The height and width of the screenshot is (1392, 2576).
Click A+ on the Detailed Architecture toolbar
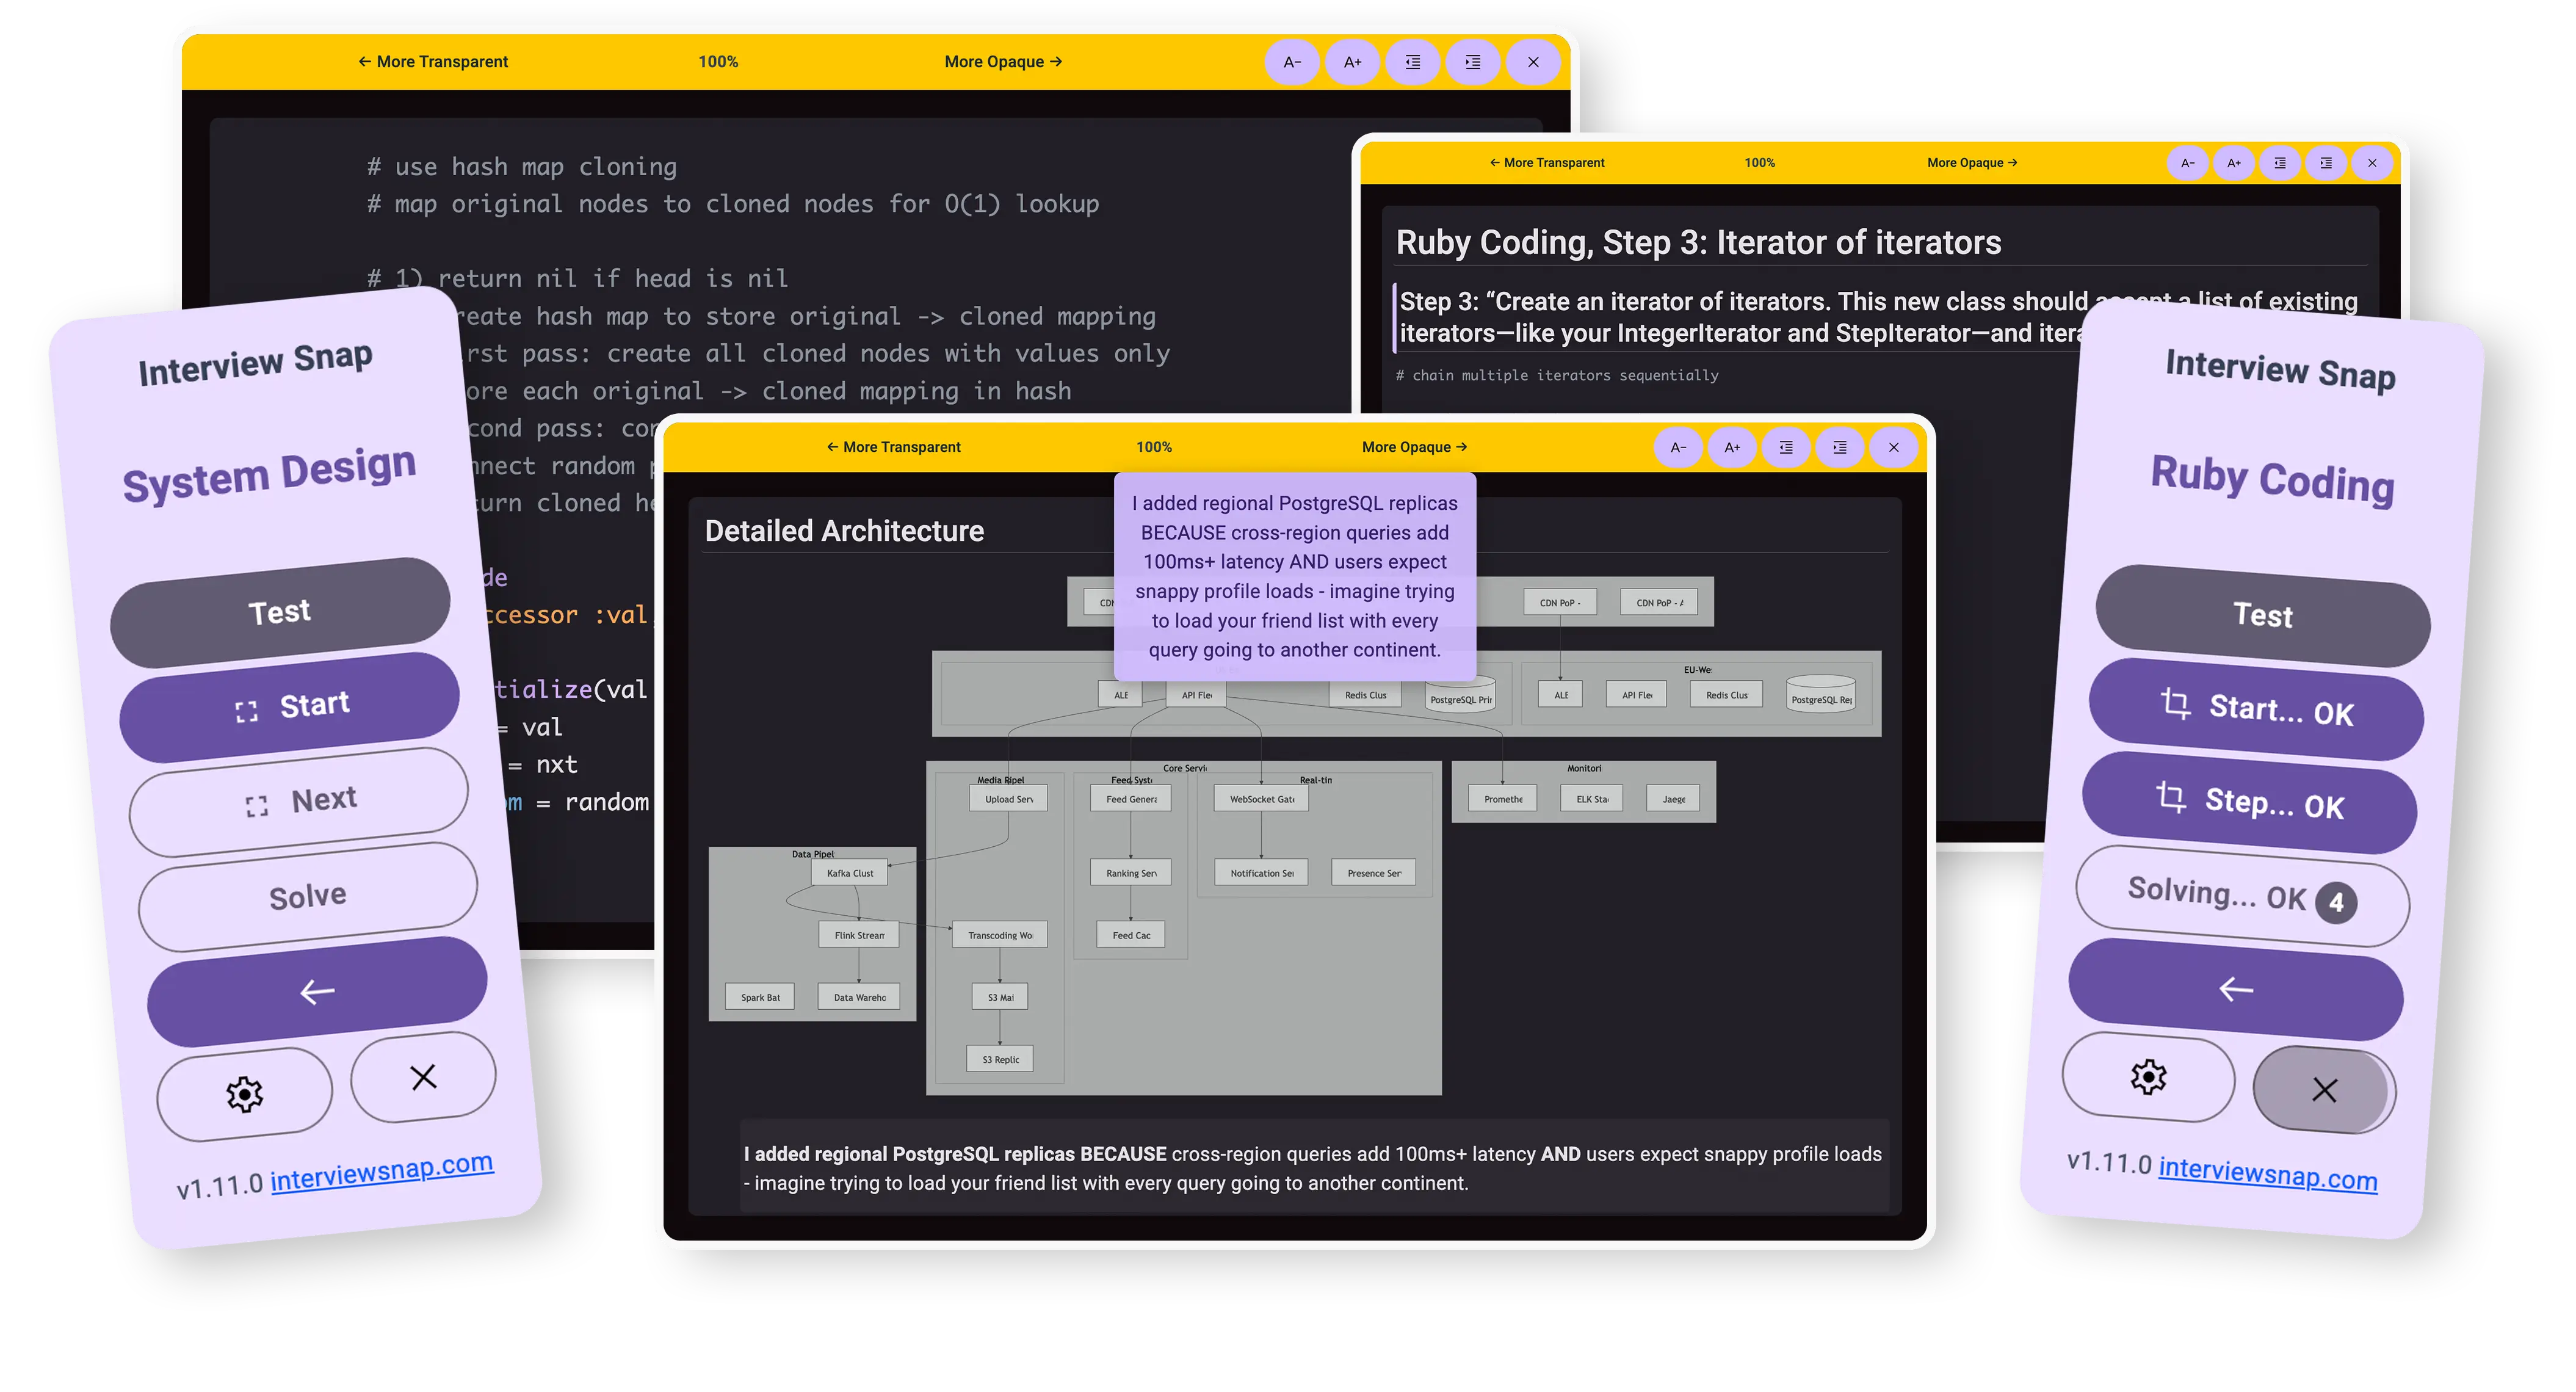[x=1733, y=447]
